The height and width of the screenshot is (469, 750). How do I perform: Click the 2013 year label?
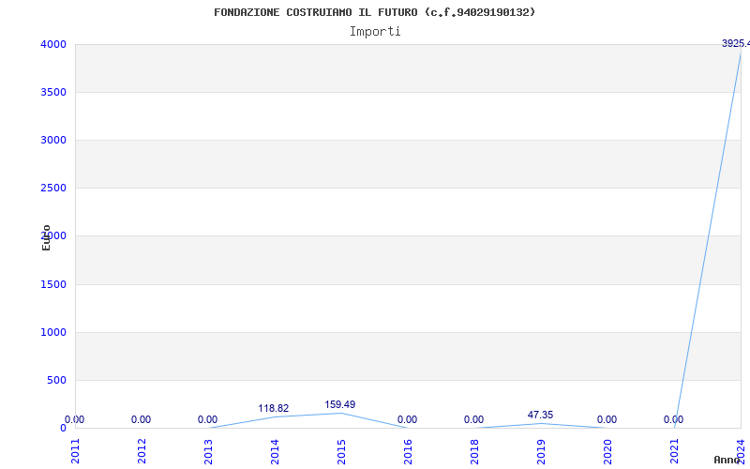coord(208,451)
